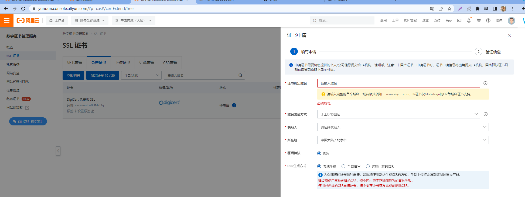Switch language via 简体 in header
The width and height of the screenshot is (525, 197).
[499, 20]
